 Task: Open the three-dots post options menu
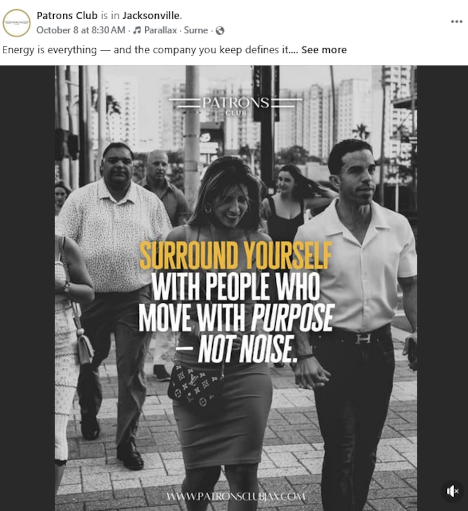pos(456,21)
